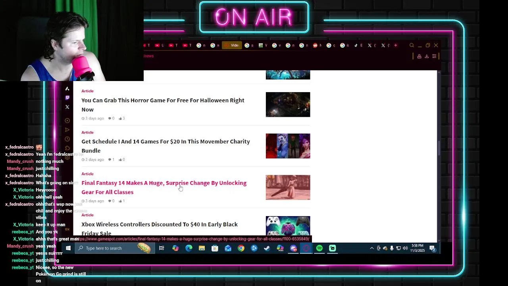Open Copilot icon on taskbar
The width and height of the screenshot is (508, 286).
coord(175,248)
